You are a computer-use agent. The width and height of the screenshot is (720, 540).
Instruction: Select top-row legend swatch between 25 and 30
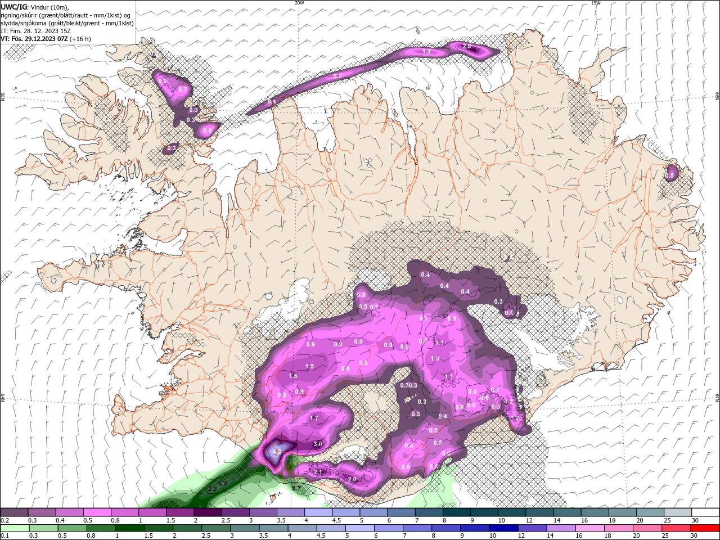coord(678,512)
